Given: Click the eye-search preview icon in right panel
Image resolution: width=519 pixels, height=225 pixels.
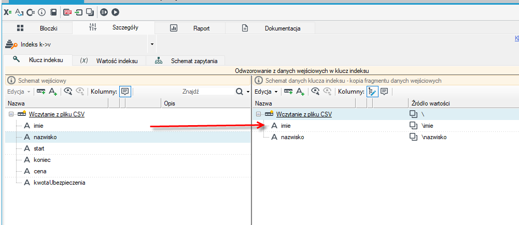Looking at the screenshot, I should coord(316,92).
